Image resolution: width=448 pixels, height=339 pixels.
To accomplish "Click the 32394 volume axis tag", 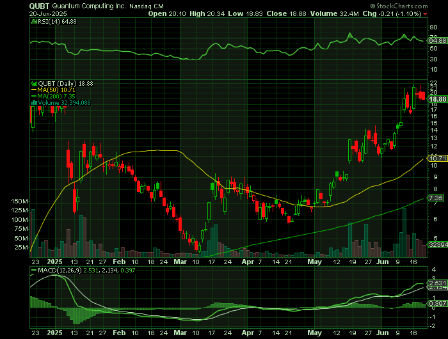I will 438,244.
